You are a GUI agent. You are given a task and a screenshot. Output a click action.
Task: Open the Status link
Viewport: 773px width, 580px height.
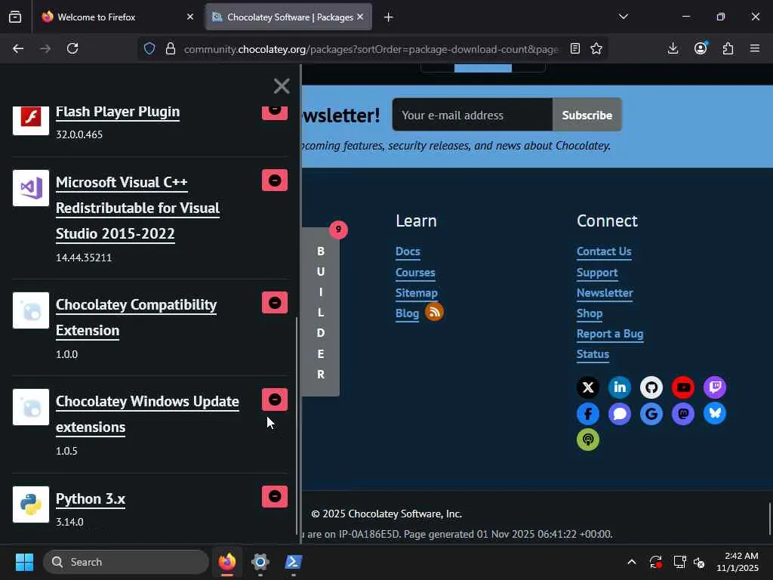point(593,354)
